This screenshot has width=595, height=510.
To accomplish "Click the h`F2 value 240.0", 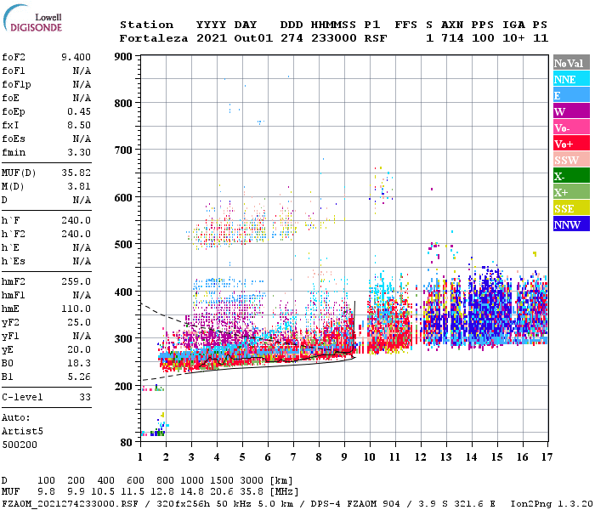I will 76,234.
